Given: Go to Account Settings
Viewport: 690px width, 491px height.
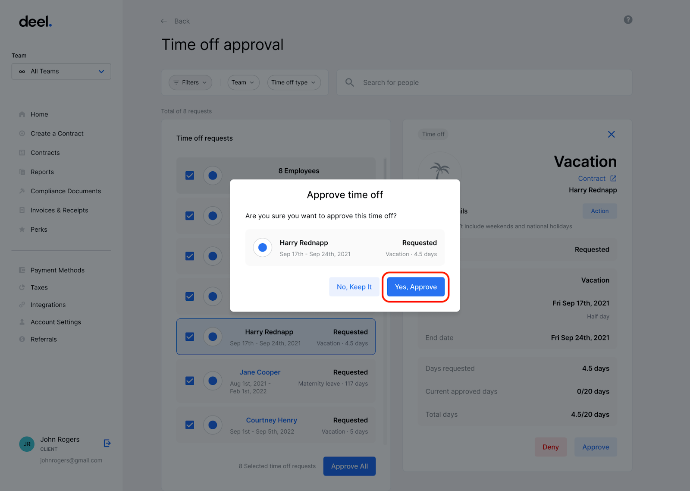Looking at the screenshot, I should pos(55,322).
